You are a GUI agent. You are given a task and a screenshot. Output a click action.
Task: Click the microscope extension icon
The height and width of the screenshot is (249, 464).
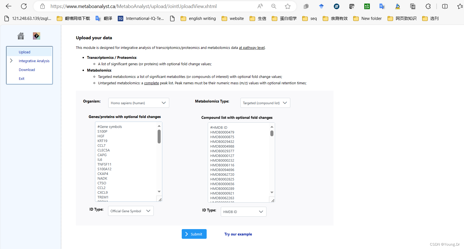pos(398,6)
